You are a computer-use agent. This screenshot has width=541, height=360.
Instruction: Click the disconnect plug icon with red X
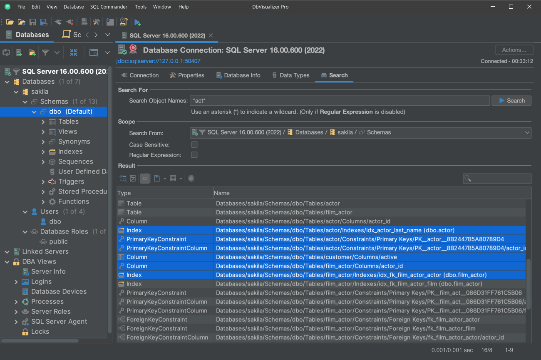click(69, 22)
